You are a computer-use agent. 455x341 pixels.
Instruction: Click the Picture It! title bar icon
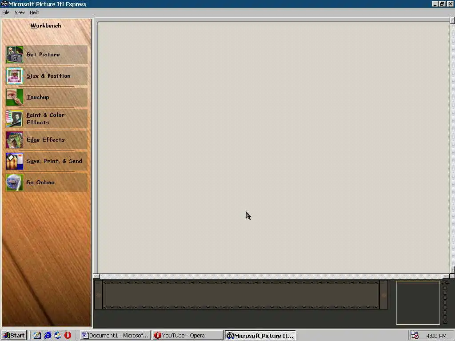[x=4, y=4]
